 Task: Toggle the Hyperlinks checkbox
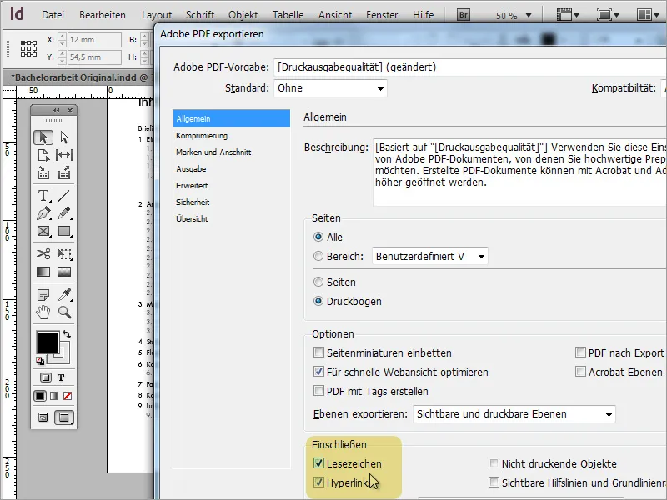318,482
